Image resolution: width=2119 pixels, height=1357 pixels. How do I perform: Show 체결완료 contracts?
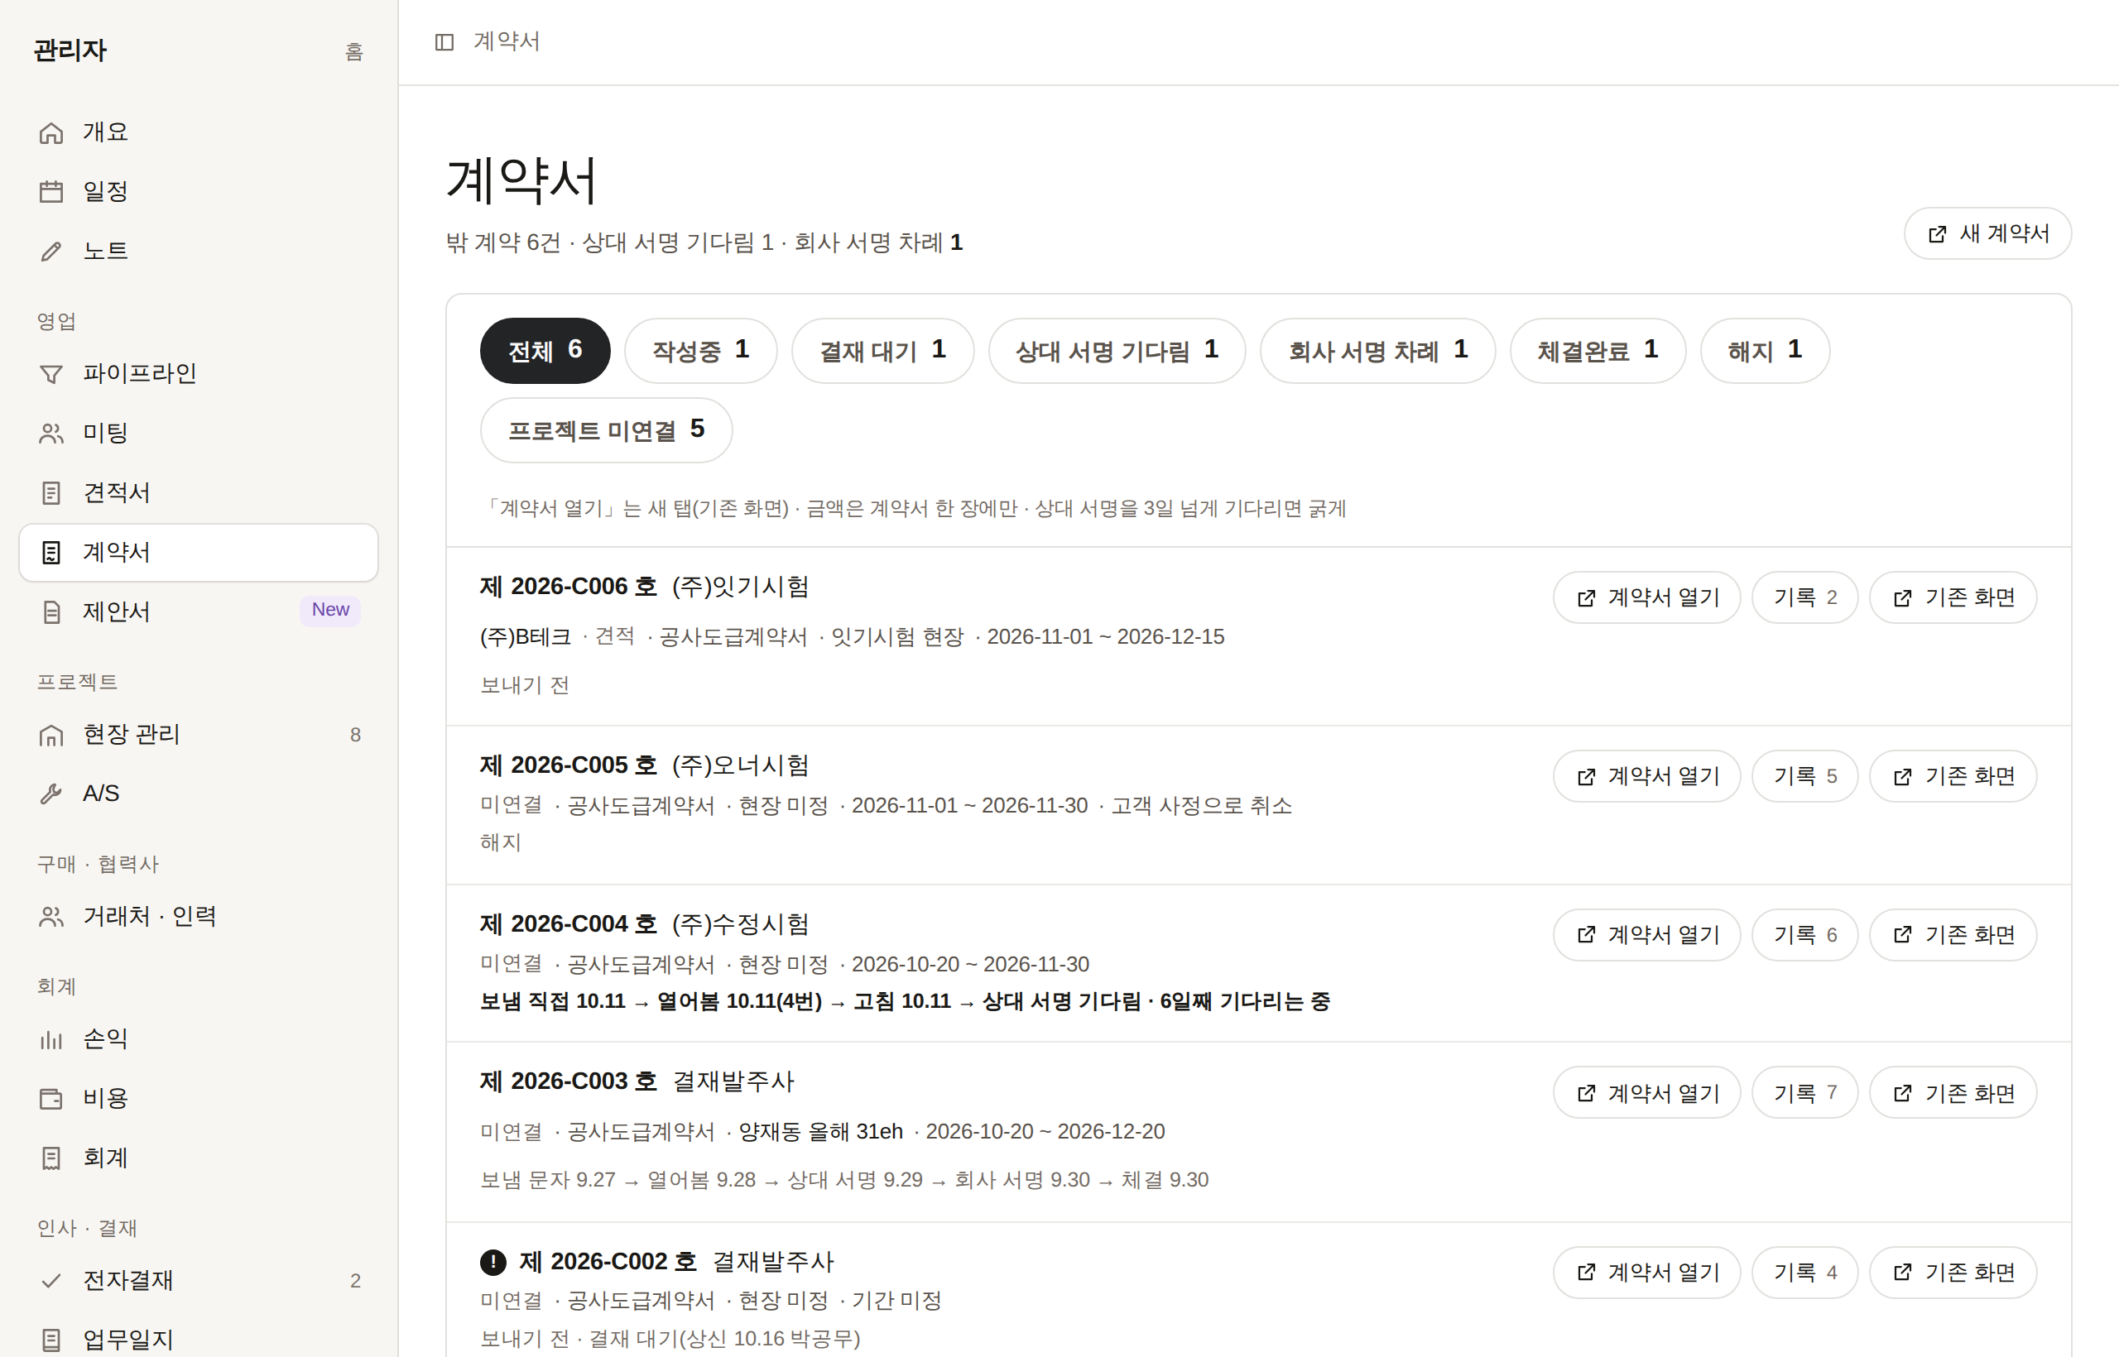click(x=1598, y=351)
